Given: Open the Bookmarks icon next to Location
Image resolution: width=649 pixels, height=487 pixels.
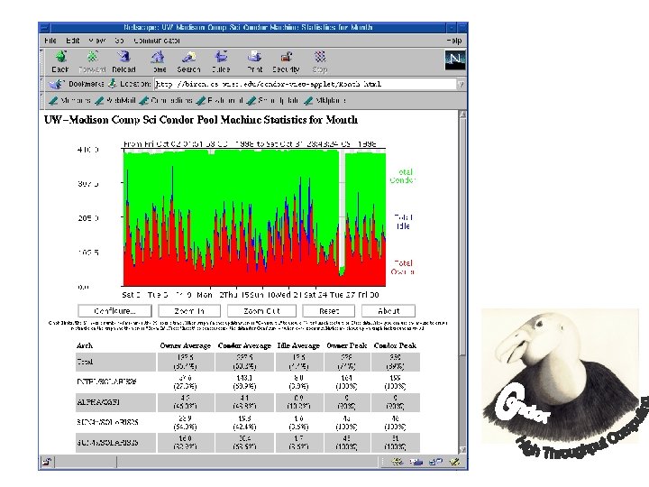Looking at the screenshot, I should coord(56,84).
